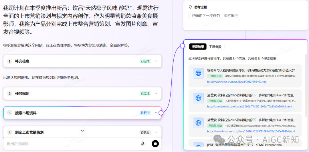Expand the 补充信息 step chevron
The image size is (309, 152).
pyautogui.click(x=156, y=61)
